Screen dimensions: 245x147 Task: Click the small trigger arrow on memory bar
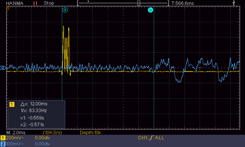[x=88, y=2]
